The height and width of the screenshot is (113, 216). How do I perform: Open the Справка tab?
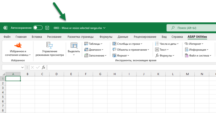pyautogui.click(x=177, y=37)
